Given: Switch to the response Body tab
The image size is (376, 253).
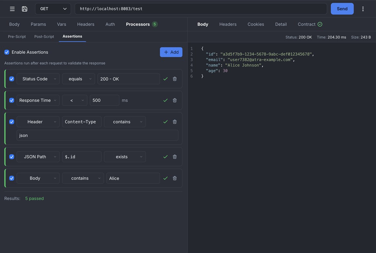Looking at the screenshot, I should coord(203,24).
